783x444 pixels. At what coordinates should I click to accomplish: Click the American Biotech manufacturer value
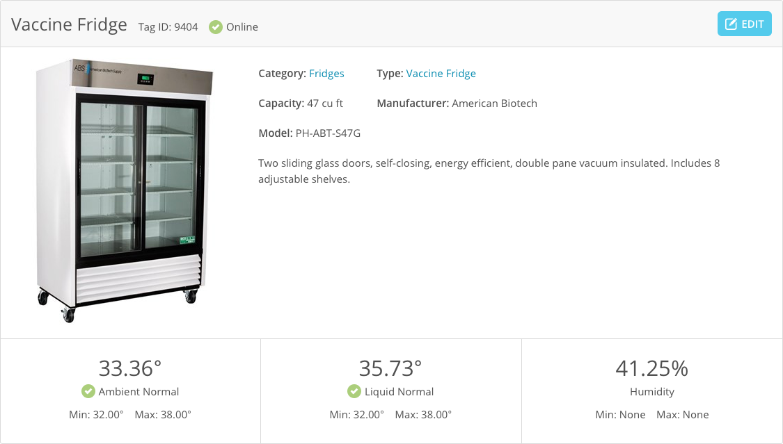494,104
